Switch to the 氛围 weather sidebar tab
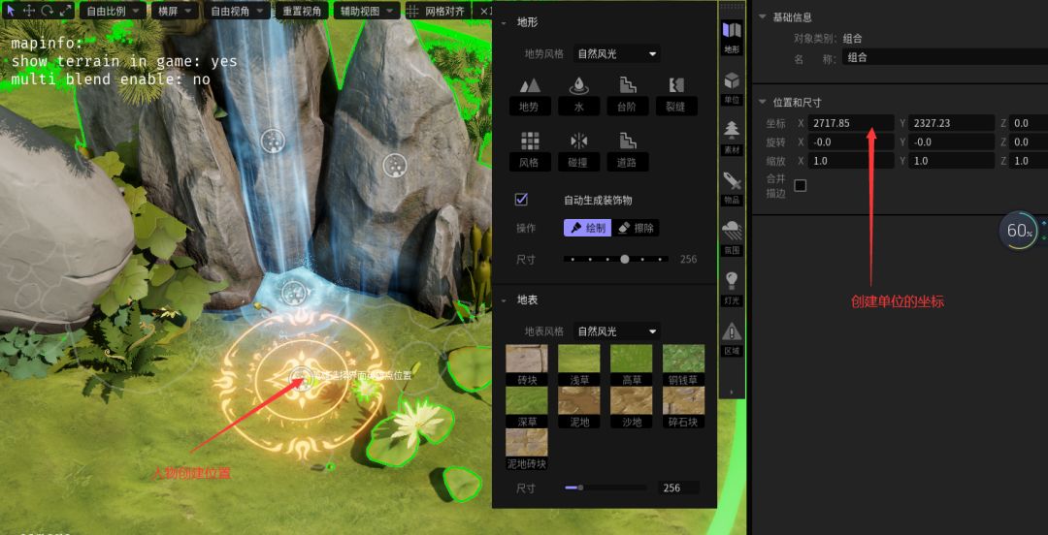The image size is (1048, 535). click(x=732, y=237)
